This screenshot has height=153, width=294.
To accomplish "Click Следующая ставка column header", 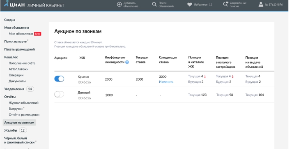I will 168,60.
